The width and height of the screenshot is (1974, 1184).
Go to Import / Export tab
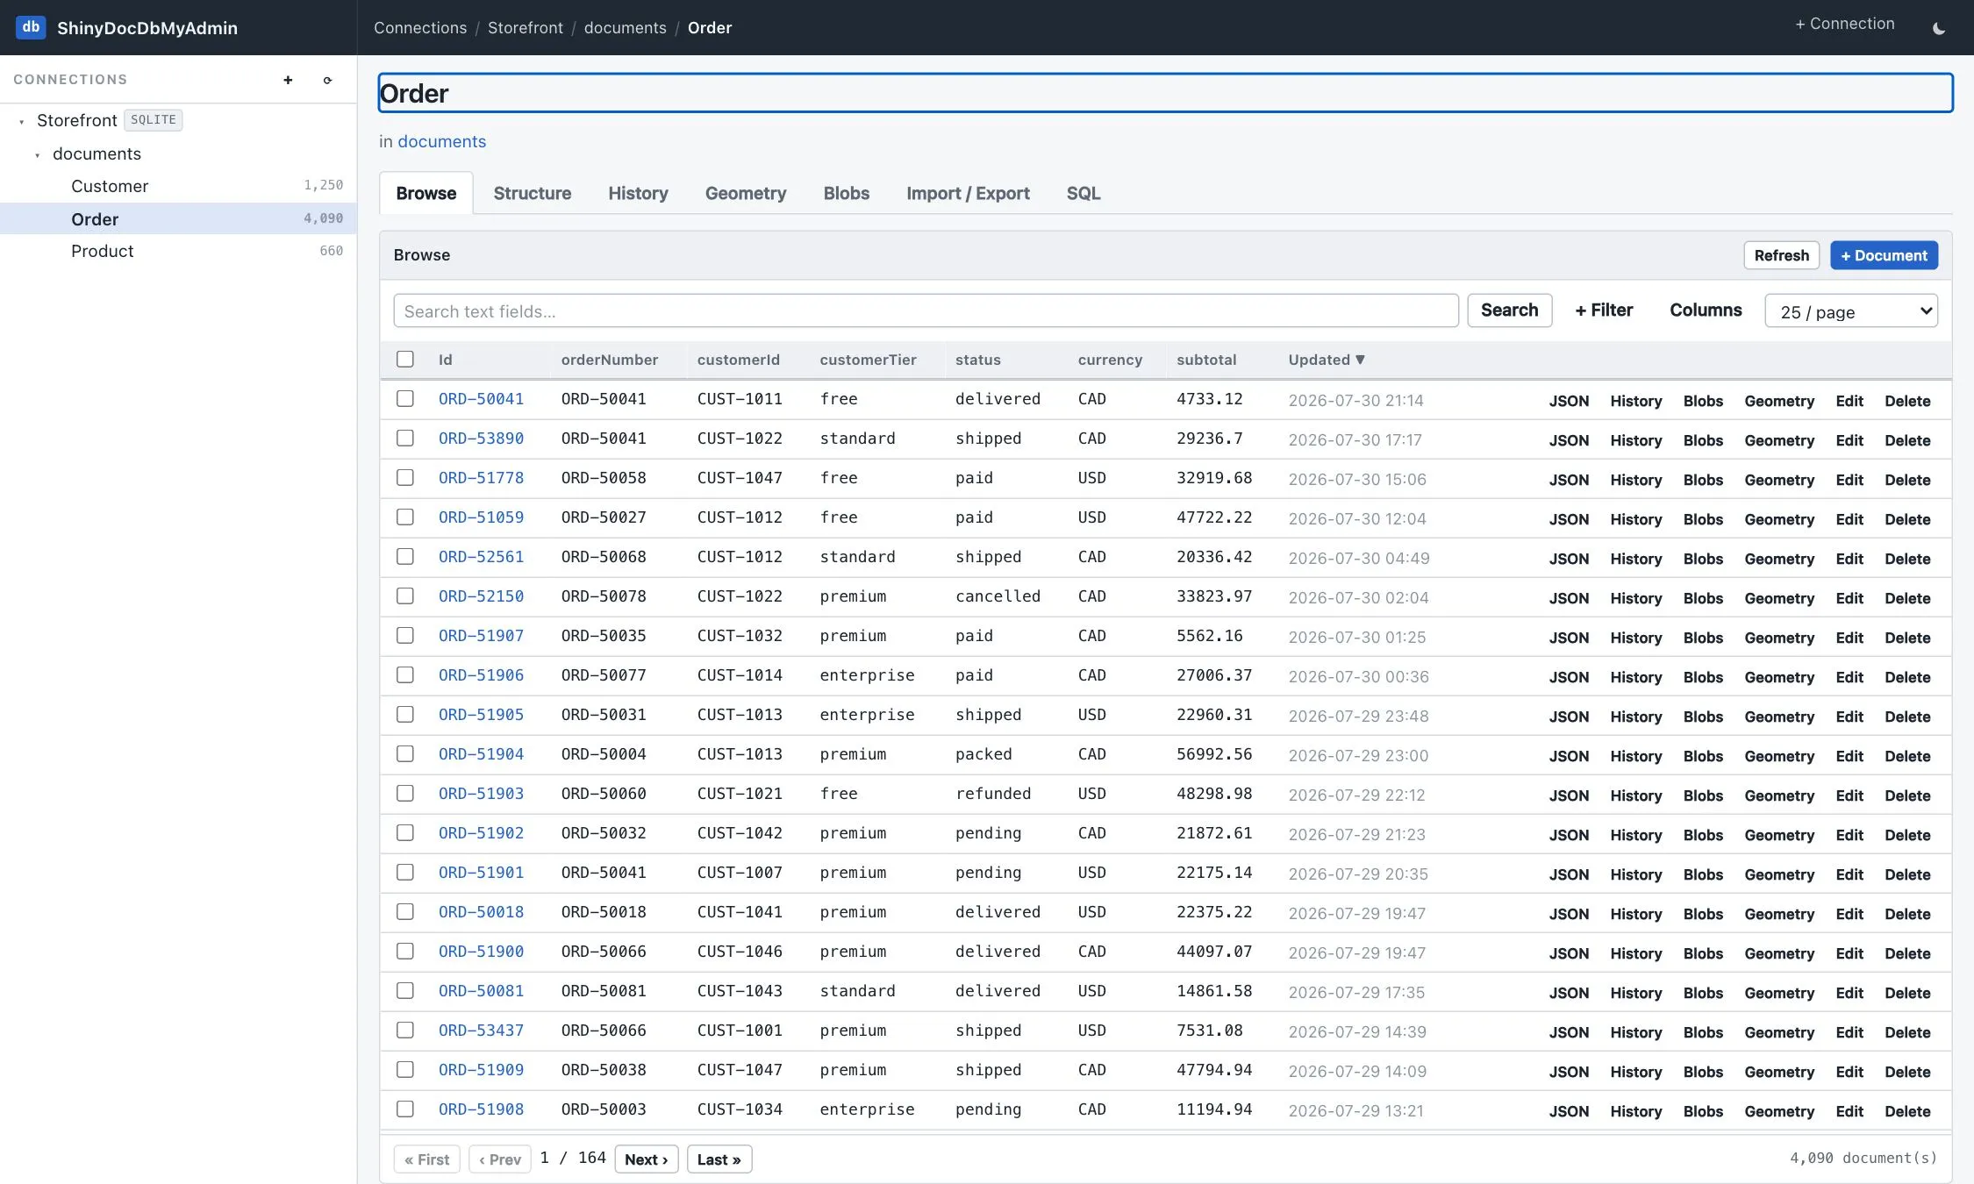(x=968, y=193)
